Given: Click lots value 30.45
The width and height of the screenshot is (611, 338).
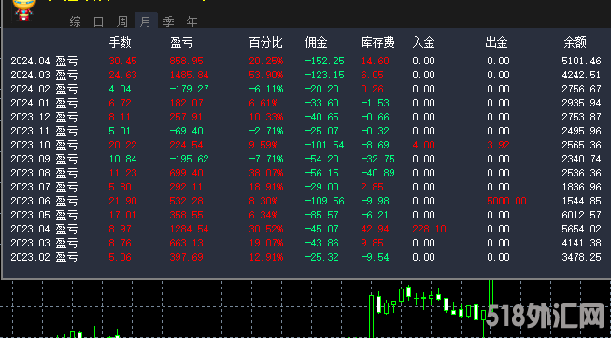Looking at the screenshot, I should pyautogui.click(x=123, y=61).
